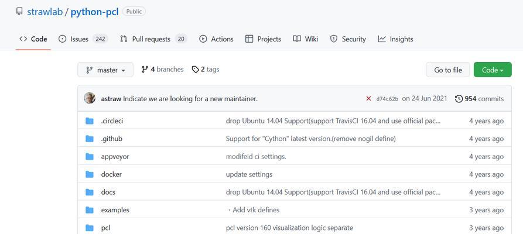The width and height of the screenshot is (523, 234).
Task: Open commit message about new maintainer
Action: click(x=190, y=99)
